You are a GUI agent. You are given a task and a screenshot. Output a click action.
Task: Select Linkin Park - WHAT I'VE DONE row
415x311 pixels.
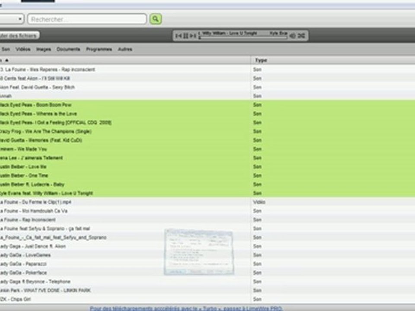(x=207, y=290)
